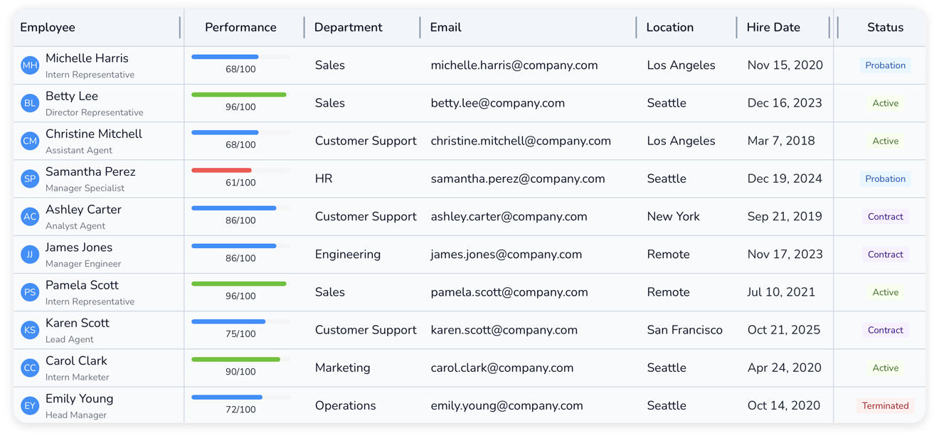Open michelle.harris@company.com email address
The width and height of the screenshot is (939, 443).
point(514,65)
